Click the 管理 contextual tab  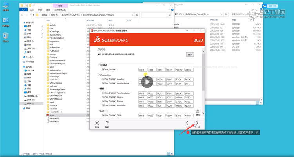60,6
